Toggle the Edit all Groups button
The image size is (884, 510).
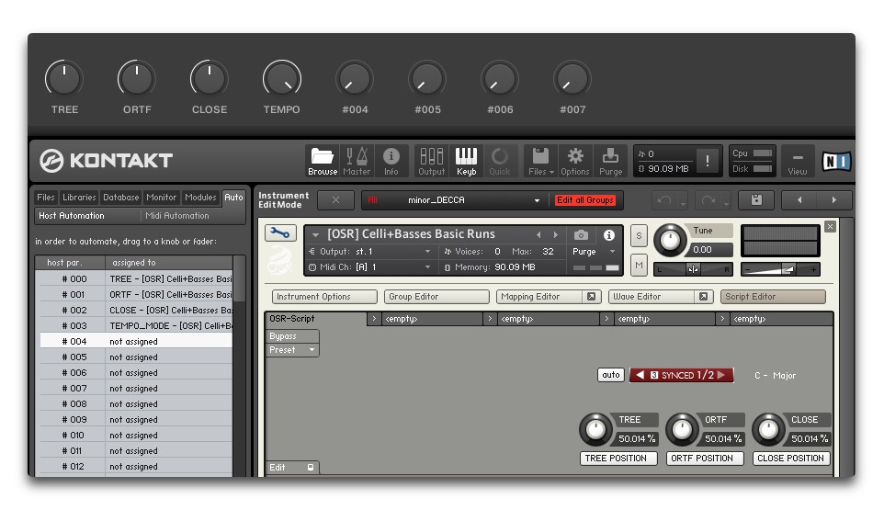[584, 200]
